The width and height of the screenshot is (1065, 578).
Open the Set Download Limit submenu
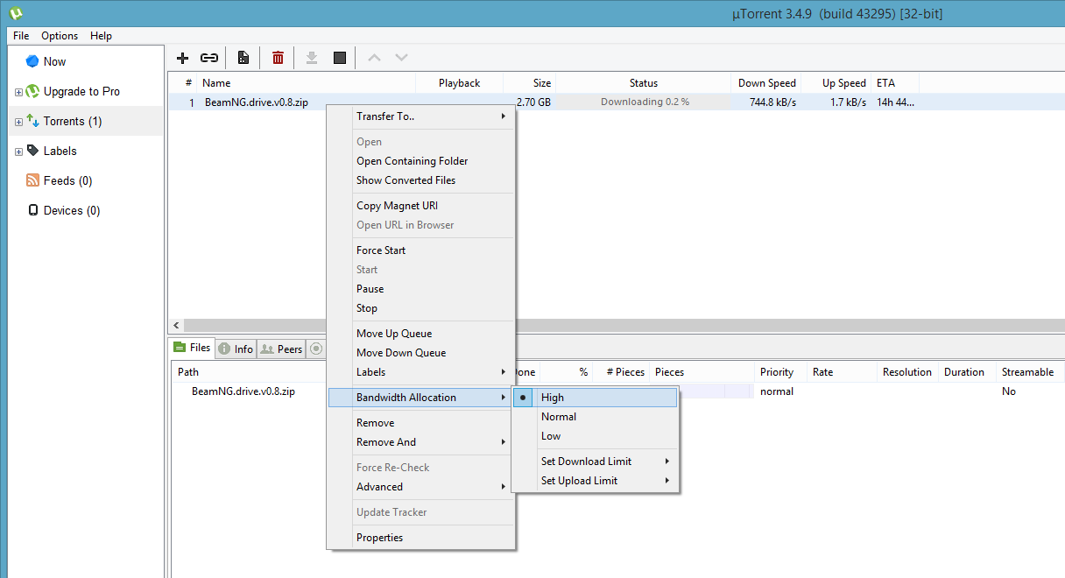coord(586,462)
